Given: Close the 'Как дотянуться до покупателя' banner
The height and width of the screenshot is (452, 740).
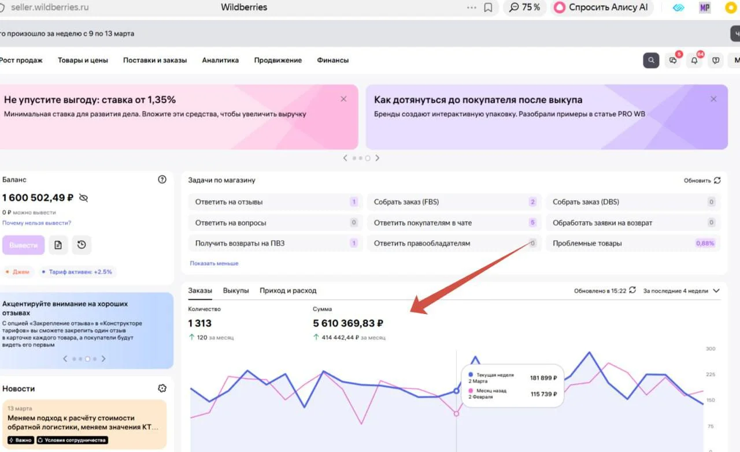Looking at the screenshot, I should click(x=713, y=99).
